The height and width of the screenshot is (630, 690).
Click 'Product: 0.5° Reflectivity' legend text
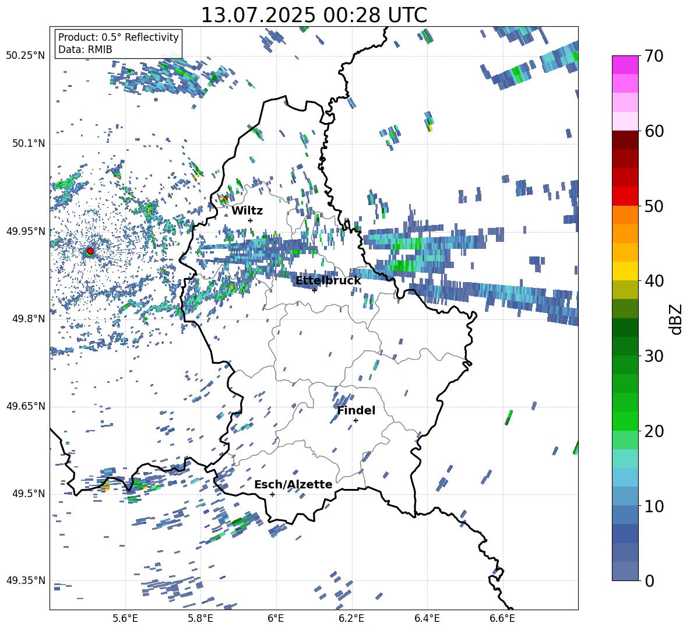coord(118,37)
